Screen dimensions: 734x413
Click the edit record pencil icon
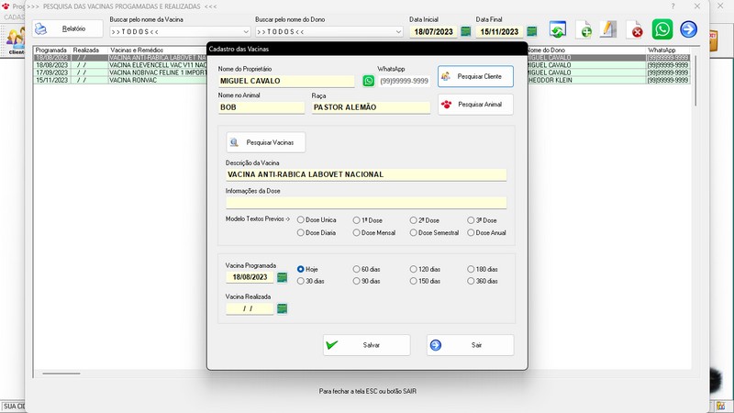[608, 30]
